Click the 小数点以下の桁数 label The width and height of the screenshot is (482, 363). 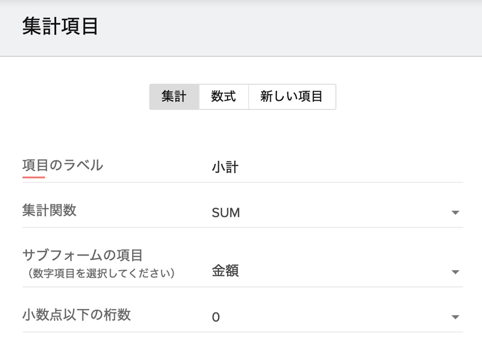pyautogui.click(x=76, y=315)
